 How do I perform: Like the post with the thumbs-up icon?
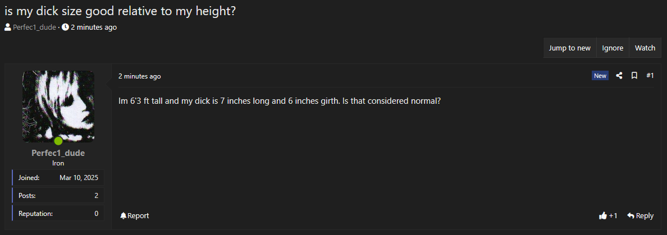(x=603, y=216)
